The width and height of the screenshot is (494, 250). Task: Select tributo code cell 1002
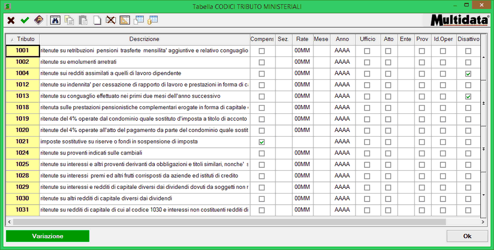(22, 62)
